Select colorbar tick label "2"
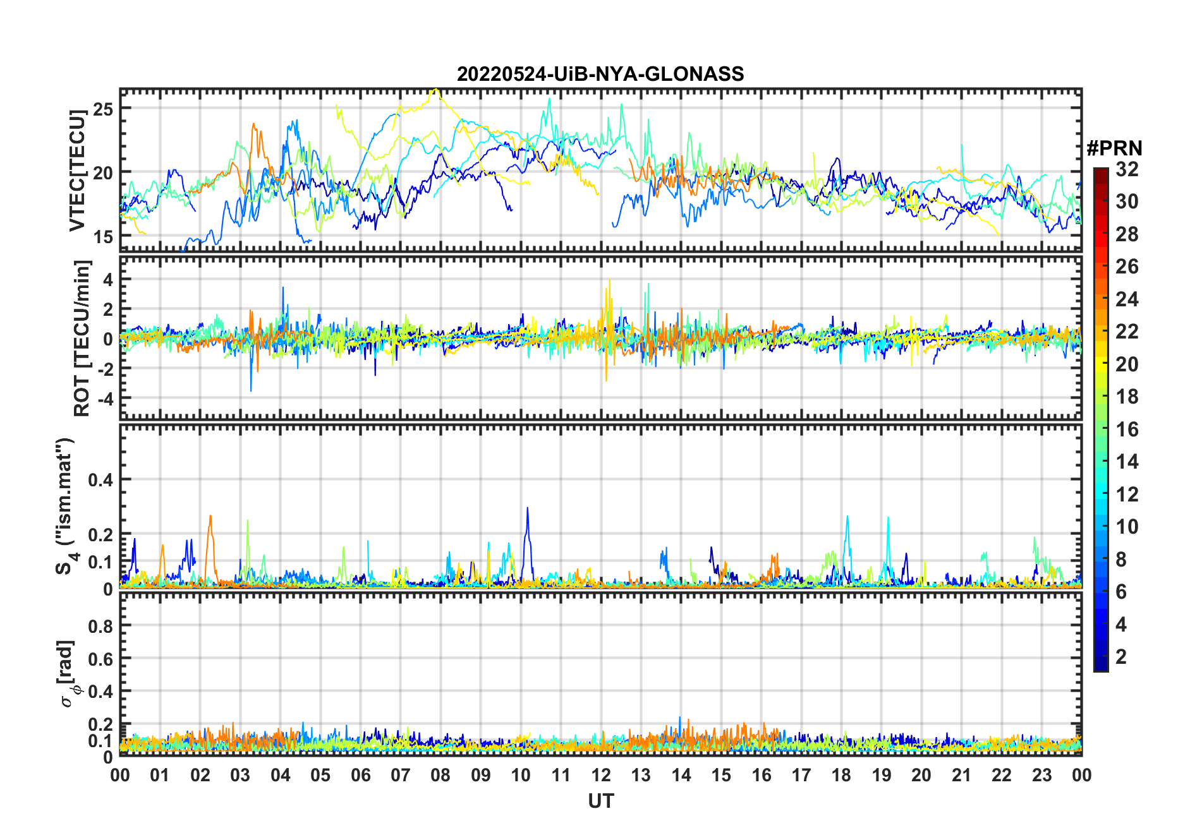 pyautogui.click(x=1121, y=657)
